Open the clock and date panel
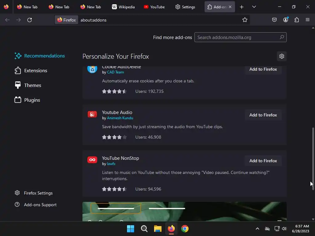The image size is (315, 236). [x=301, y=229]
